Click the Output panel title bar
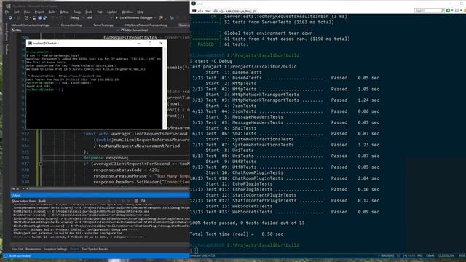 point(100,195)
